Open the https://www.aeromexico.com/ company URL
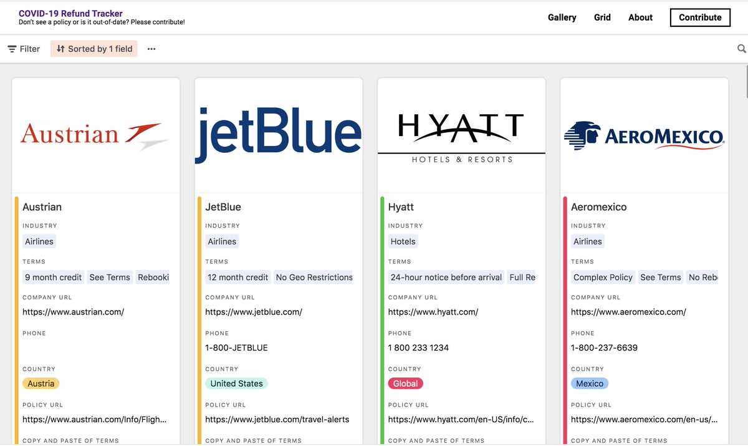Screen dimensions: 748x446 point(628,312)
